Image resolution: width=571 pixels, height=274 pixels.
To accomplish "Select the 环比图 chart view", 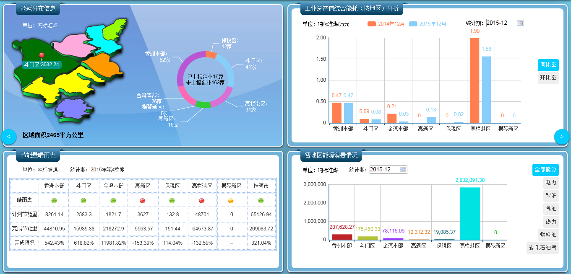I will 548,78.
